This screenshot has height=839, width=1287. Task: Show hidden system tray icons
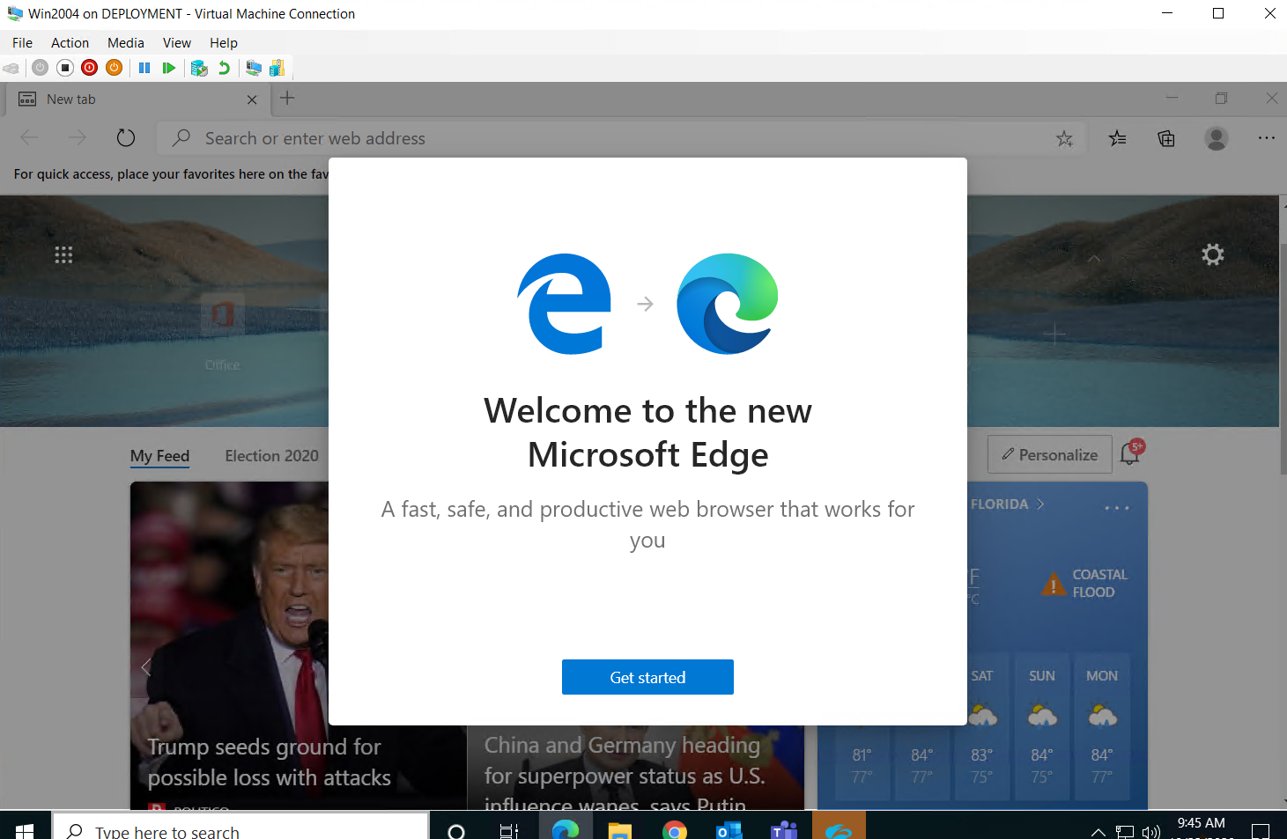1098,831
